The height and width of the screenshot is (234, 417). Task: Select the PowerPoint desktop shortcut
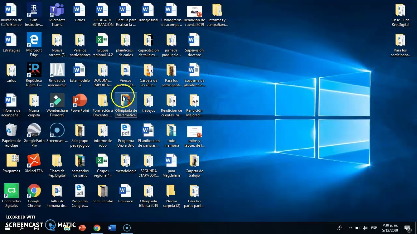pyautogui.click(x=80, y=103)
